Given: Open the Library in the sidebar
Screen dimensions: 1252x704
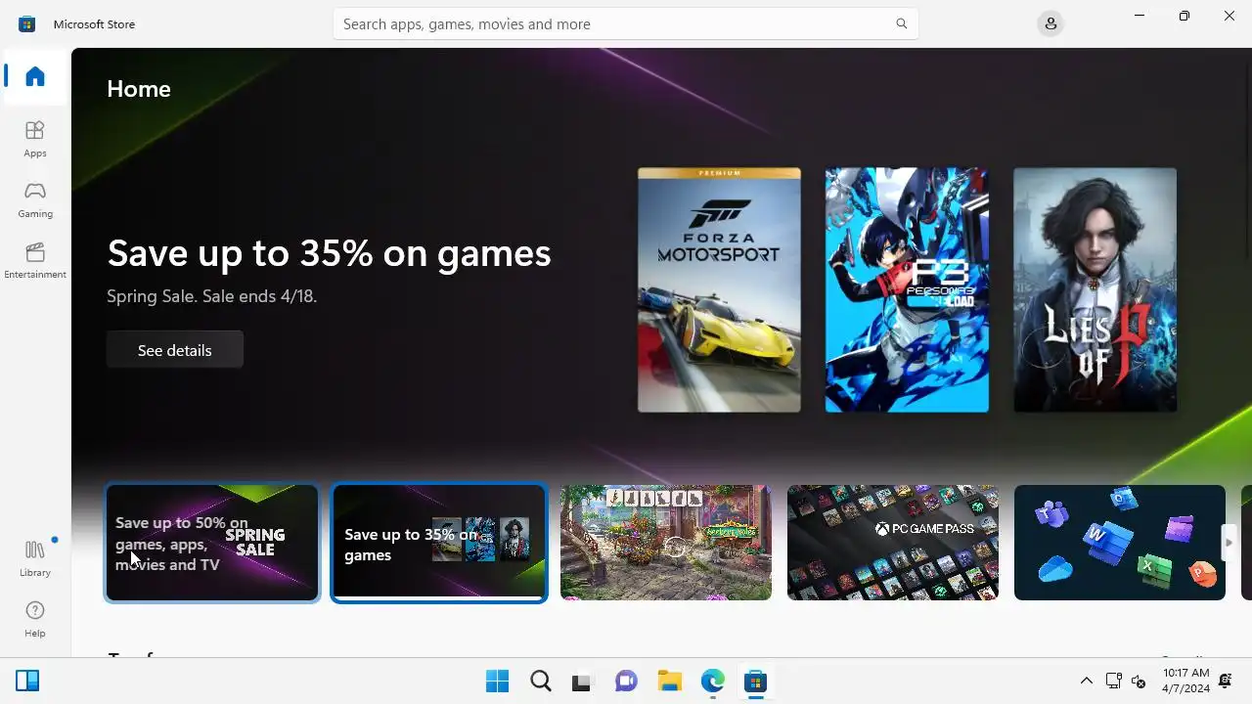Looking at the screenshot, I should 35,558.
